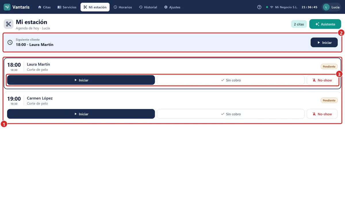This screenshot has height=199, width=345.
Task: Click the 18:30 end time
Action: point(14,70)
